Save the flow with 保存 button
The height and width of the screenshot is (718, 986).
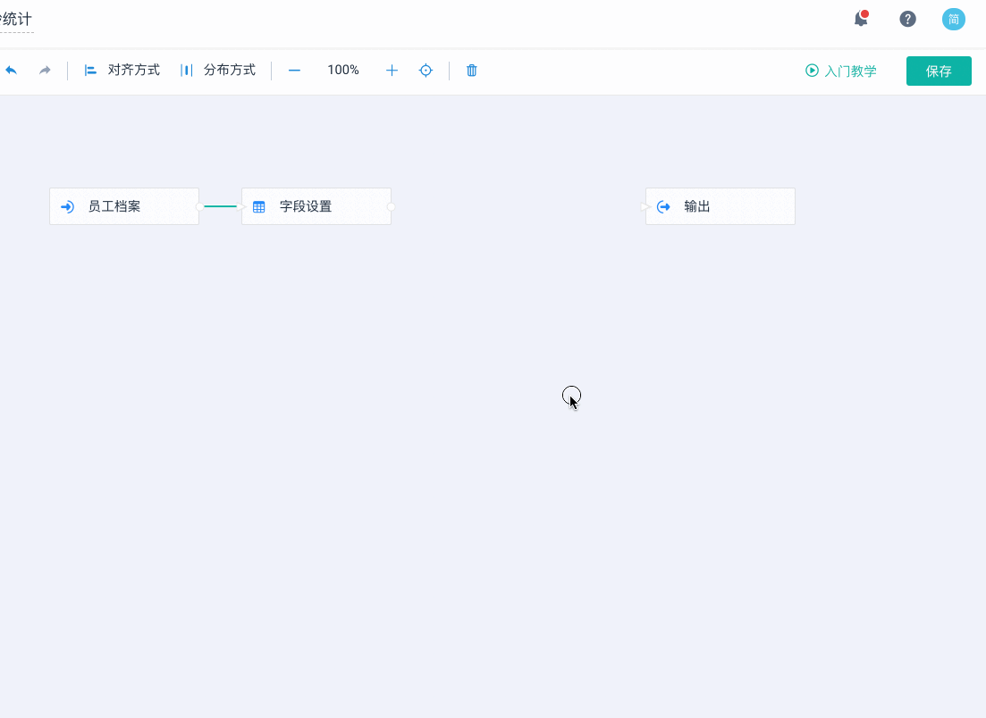pos(939,71)
